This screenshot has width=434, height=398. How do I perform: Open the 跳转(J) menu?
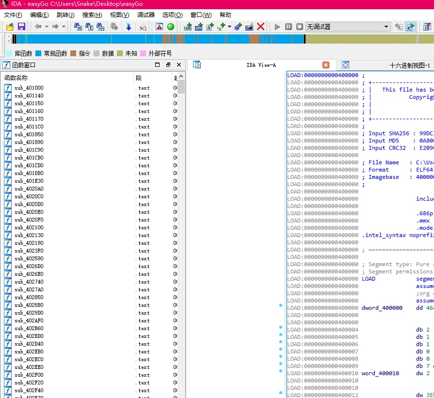click(65, 15)
